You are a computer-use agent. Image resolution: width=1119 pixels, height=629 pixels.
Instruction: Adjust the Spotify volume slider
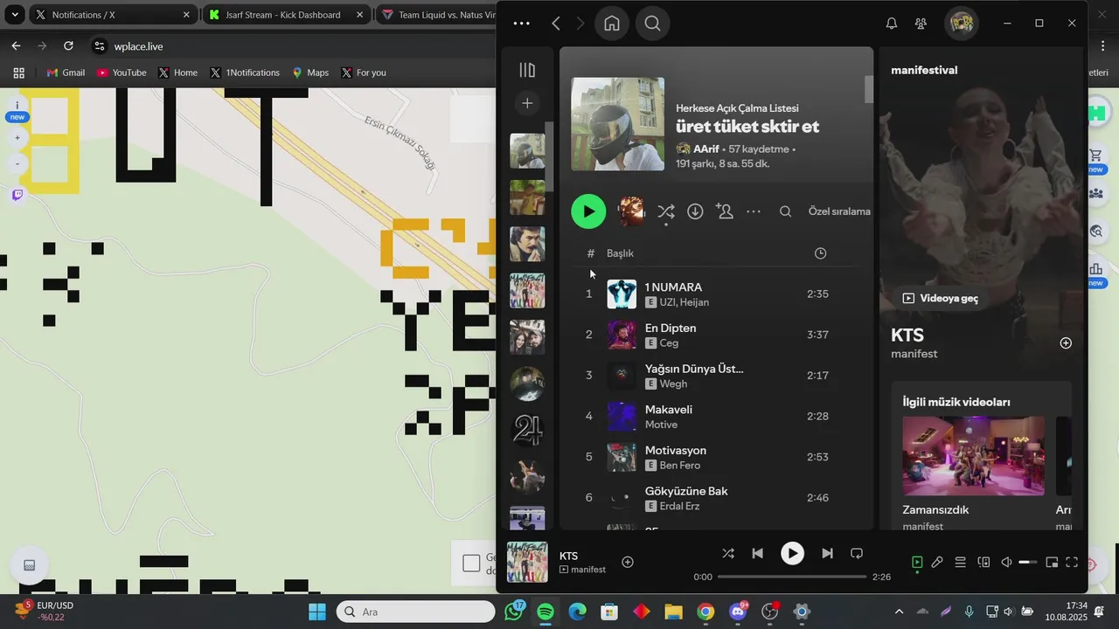click(x=1028, y=563)
